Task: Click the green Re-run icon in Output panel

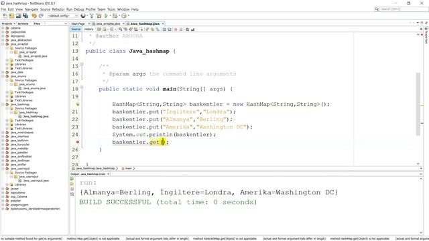Action: pos(72,179)
